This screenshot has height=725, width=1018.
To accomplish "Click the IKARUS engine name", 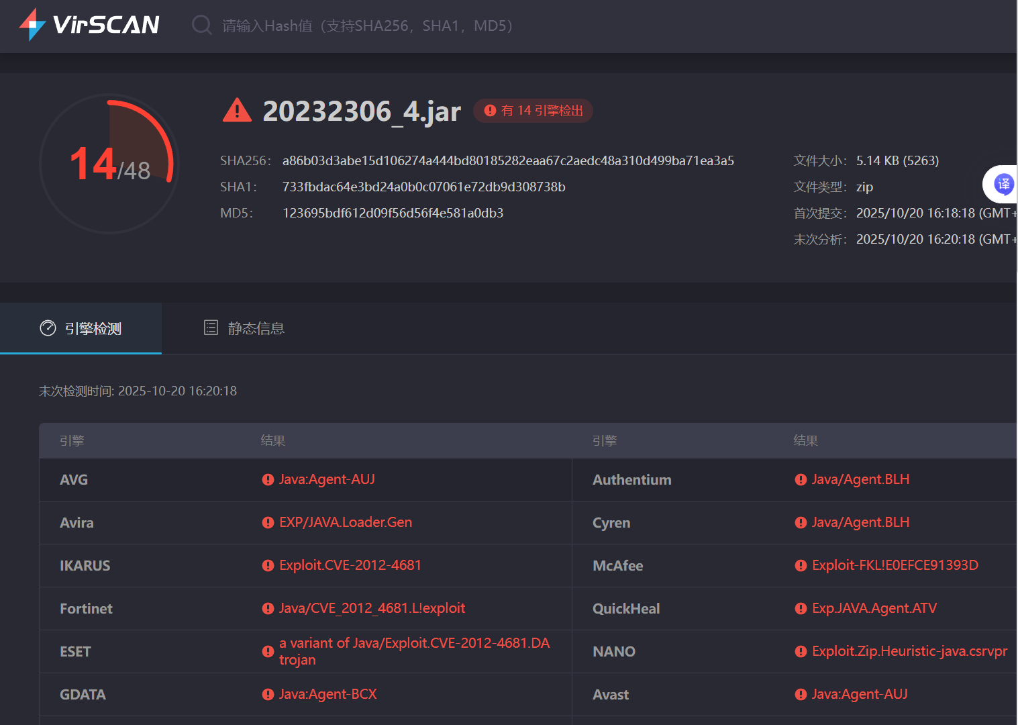I will tap(85, 566).
